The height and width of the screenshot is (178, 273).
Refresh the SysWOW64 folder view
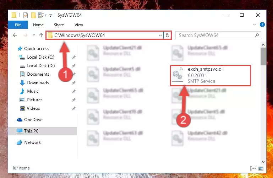pos(168,36)
